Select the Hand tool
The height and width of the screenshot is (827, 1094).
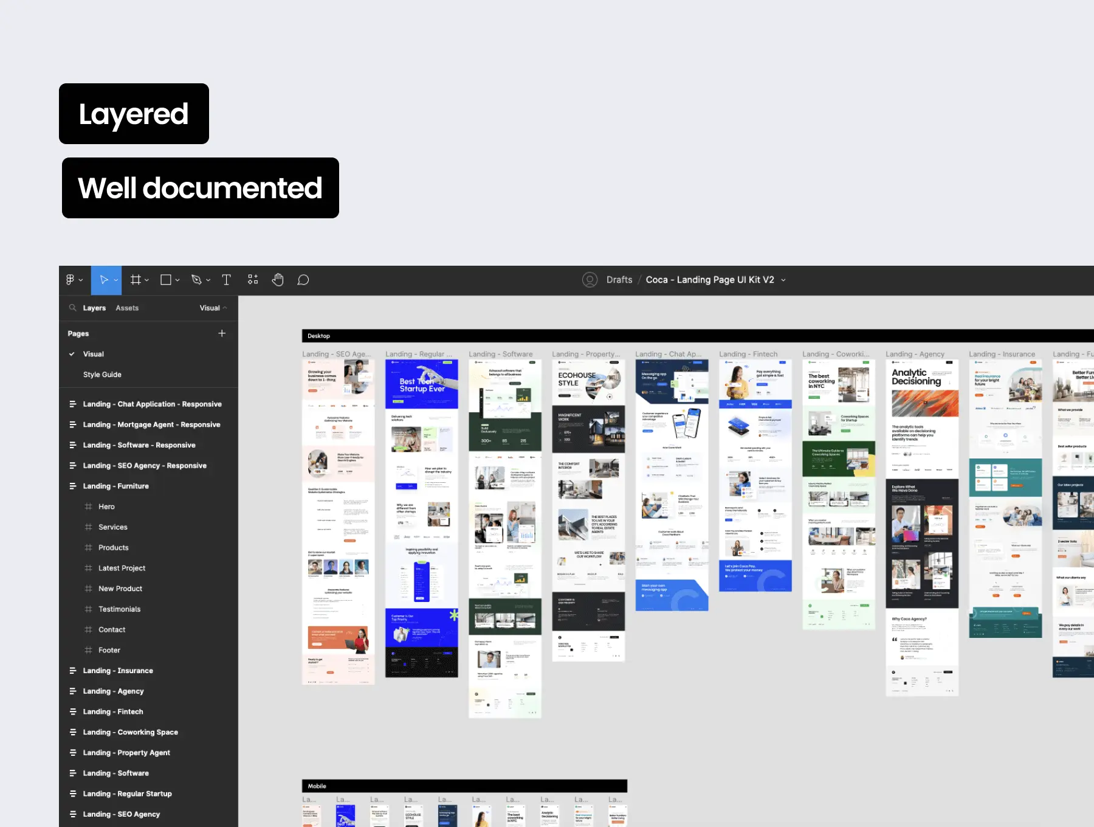278,280
